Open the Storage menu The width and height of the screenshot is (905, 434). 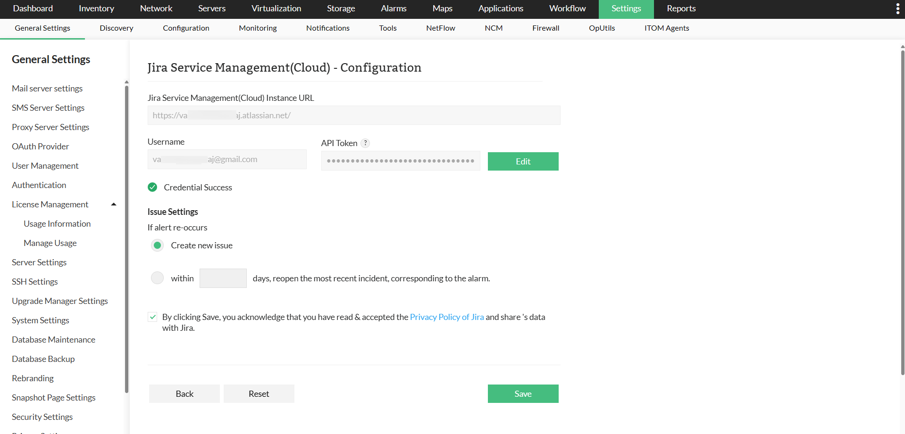point(341,8)
